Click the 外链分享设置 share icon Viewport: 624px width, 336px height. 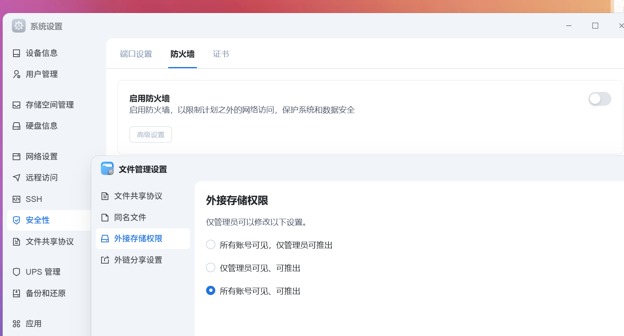click(105, 260)
